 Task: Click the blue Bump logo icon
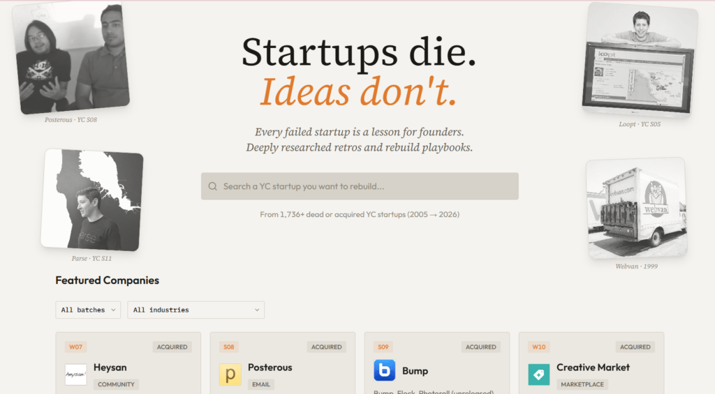[x=384, y=370]
